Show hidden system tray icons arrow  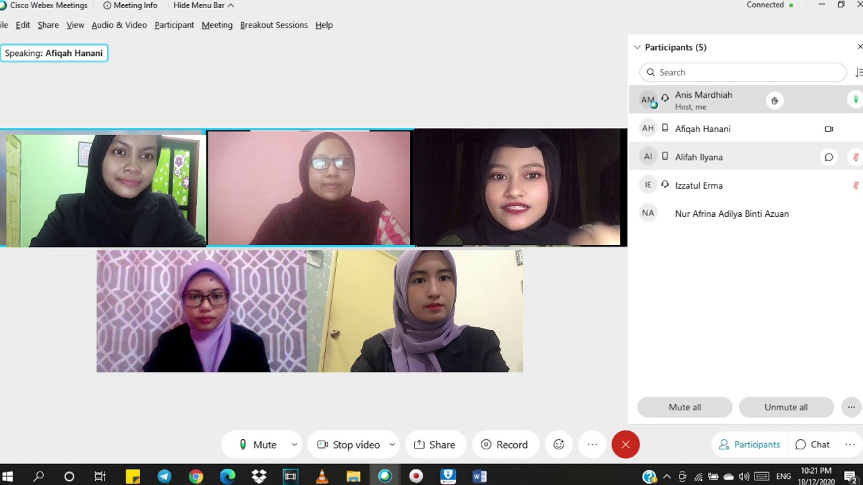coord(667,476)
